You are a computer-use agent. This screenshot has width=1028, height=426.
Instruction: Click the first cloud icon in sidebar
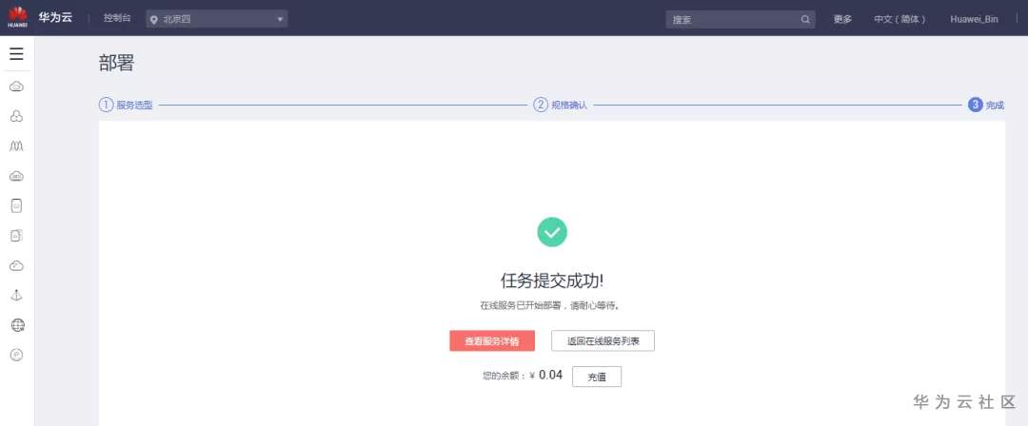pyautogui.click(x=17, y=87)
